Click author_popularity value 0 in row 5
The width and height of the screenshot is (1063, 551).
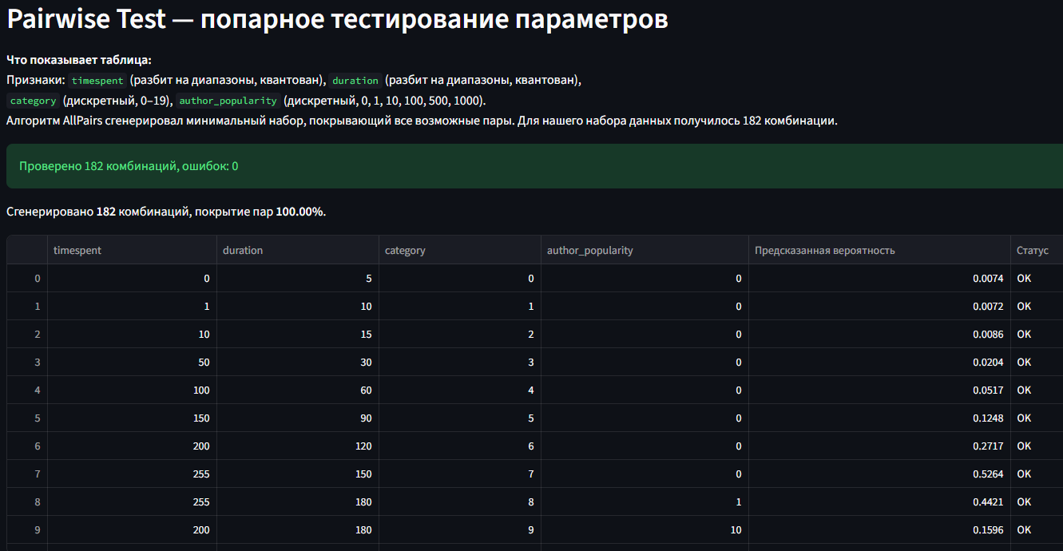645,418
